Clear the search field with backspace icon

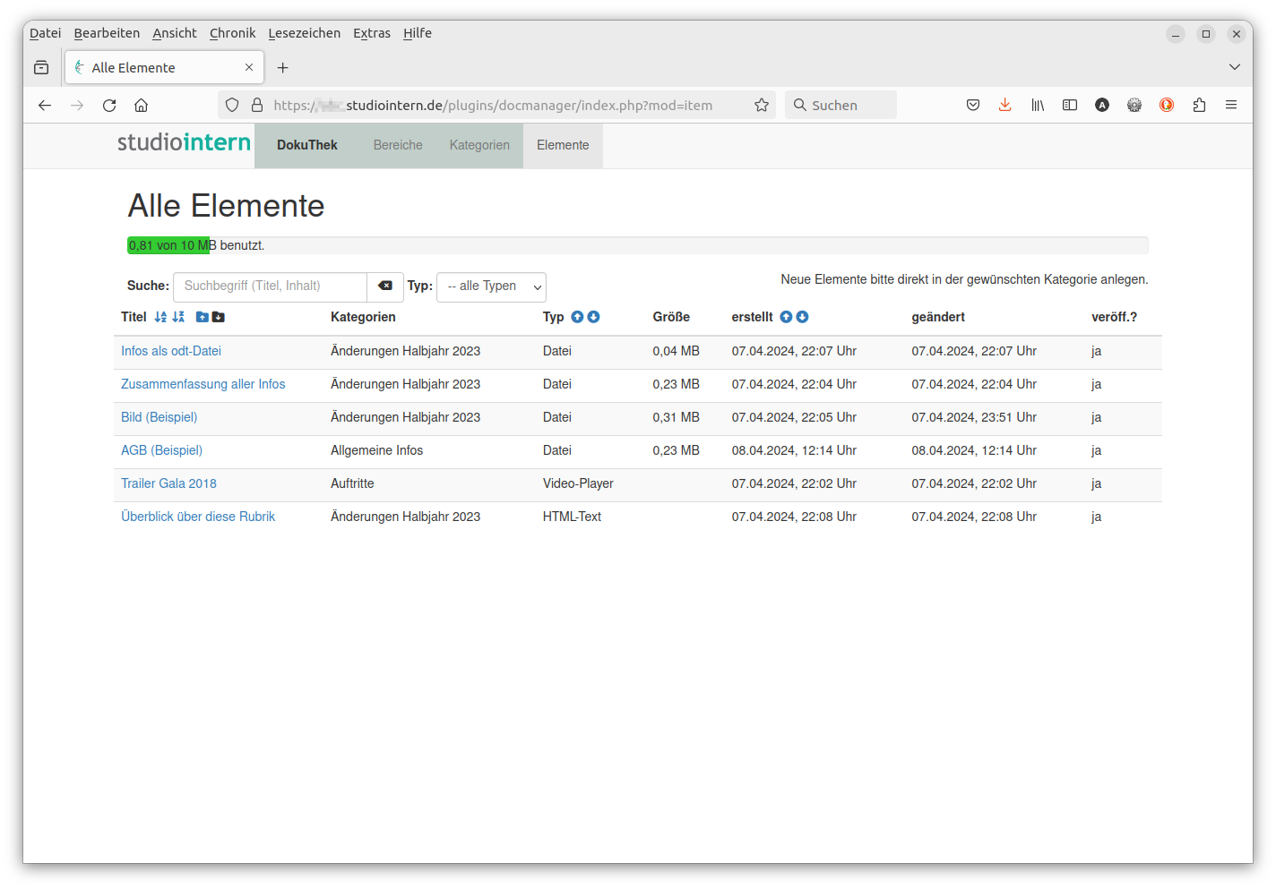[385, 286]
